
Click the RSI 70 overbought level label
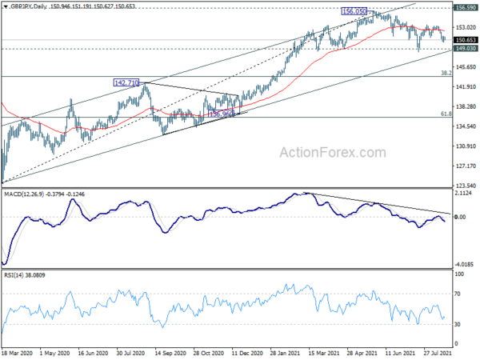click(x=458, y=294)
